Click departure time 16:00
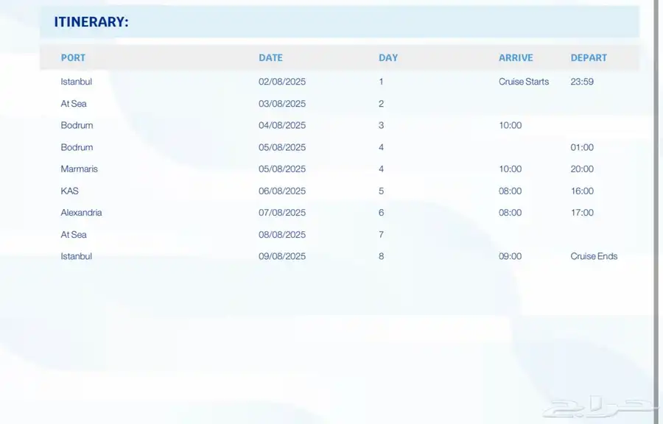This screenshot has height=424, width=663. tap(582, 191)
